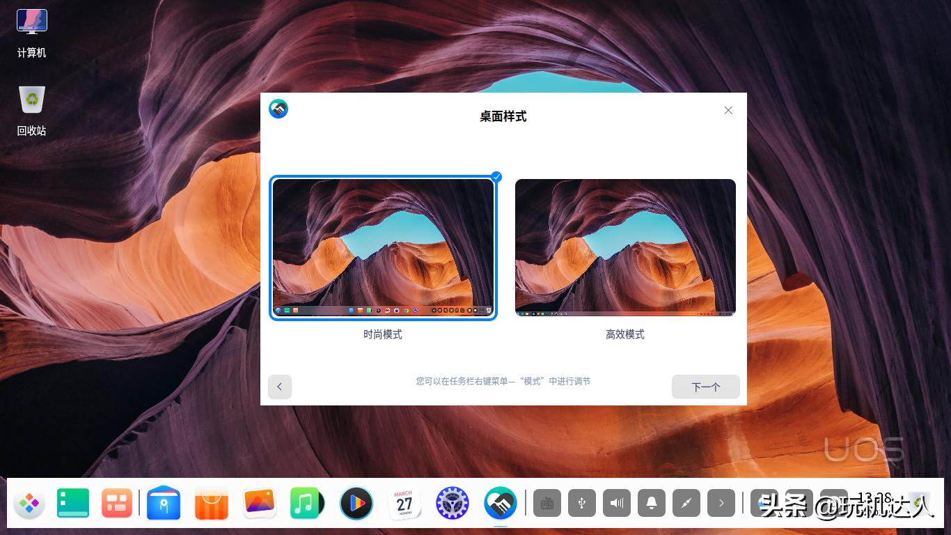Select the 高效模式 desktop style
The height and width of the screenshot is (535, 951).
[x=624, y=247]
